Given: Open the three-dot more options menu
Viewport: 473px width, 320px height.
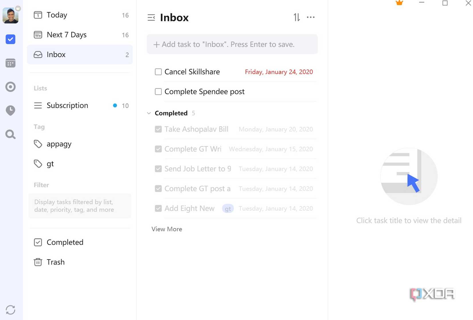Looking at the screenshot, I should point(311,17).
